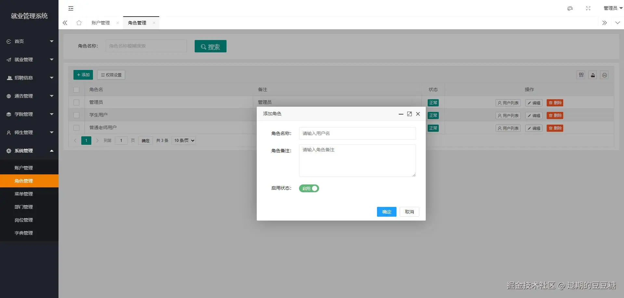Maximize the 添加角色 dialog
Screen dimensions: 624x298
pos(409,114)
